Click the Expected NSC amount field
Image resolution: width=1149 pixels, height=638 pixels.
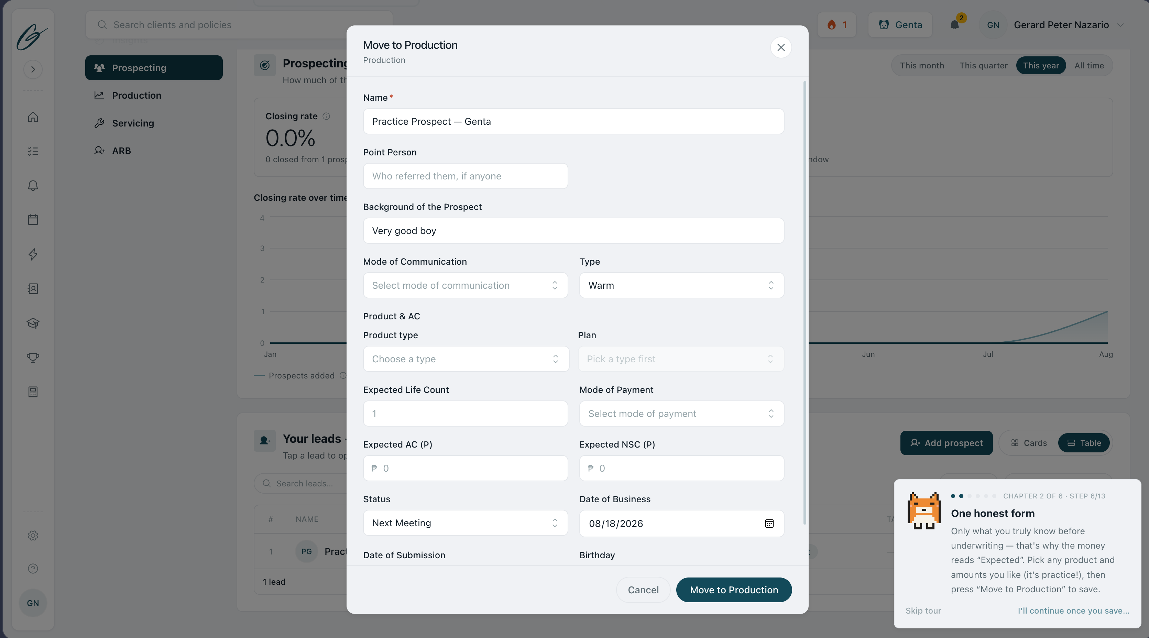click(681, 468)
